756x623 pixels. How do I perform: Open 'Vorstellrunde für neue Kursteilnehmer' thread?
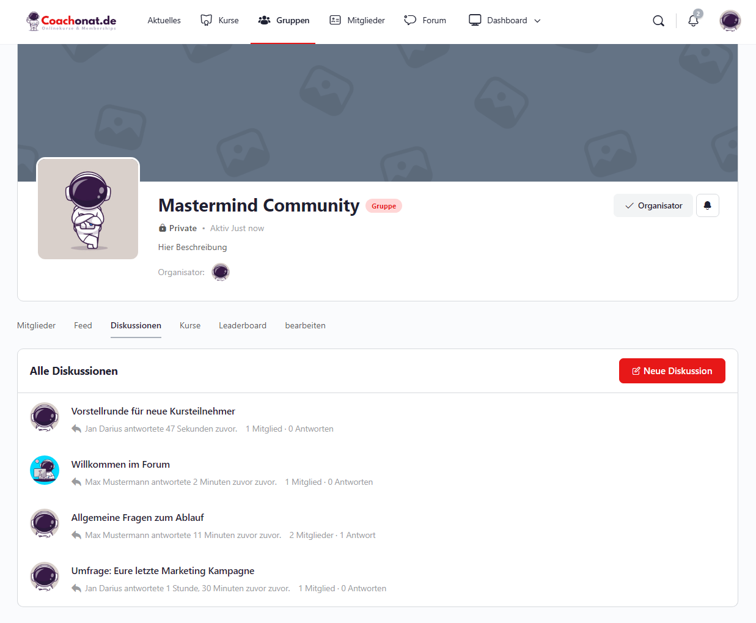click(x=153, y=411)
